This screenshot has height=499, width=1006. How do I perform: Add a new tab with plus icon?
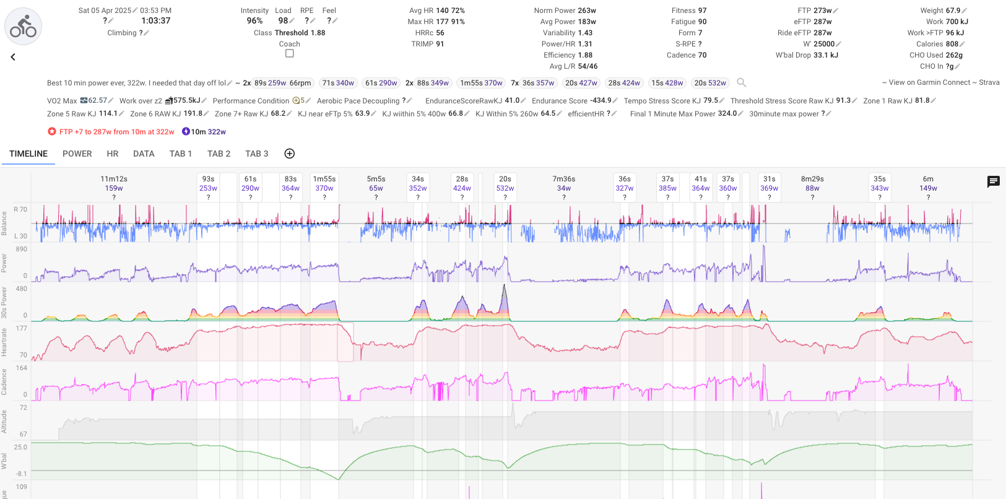(x=289, y=154)
